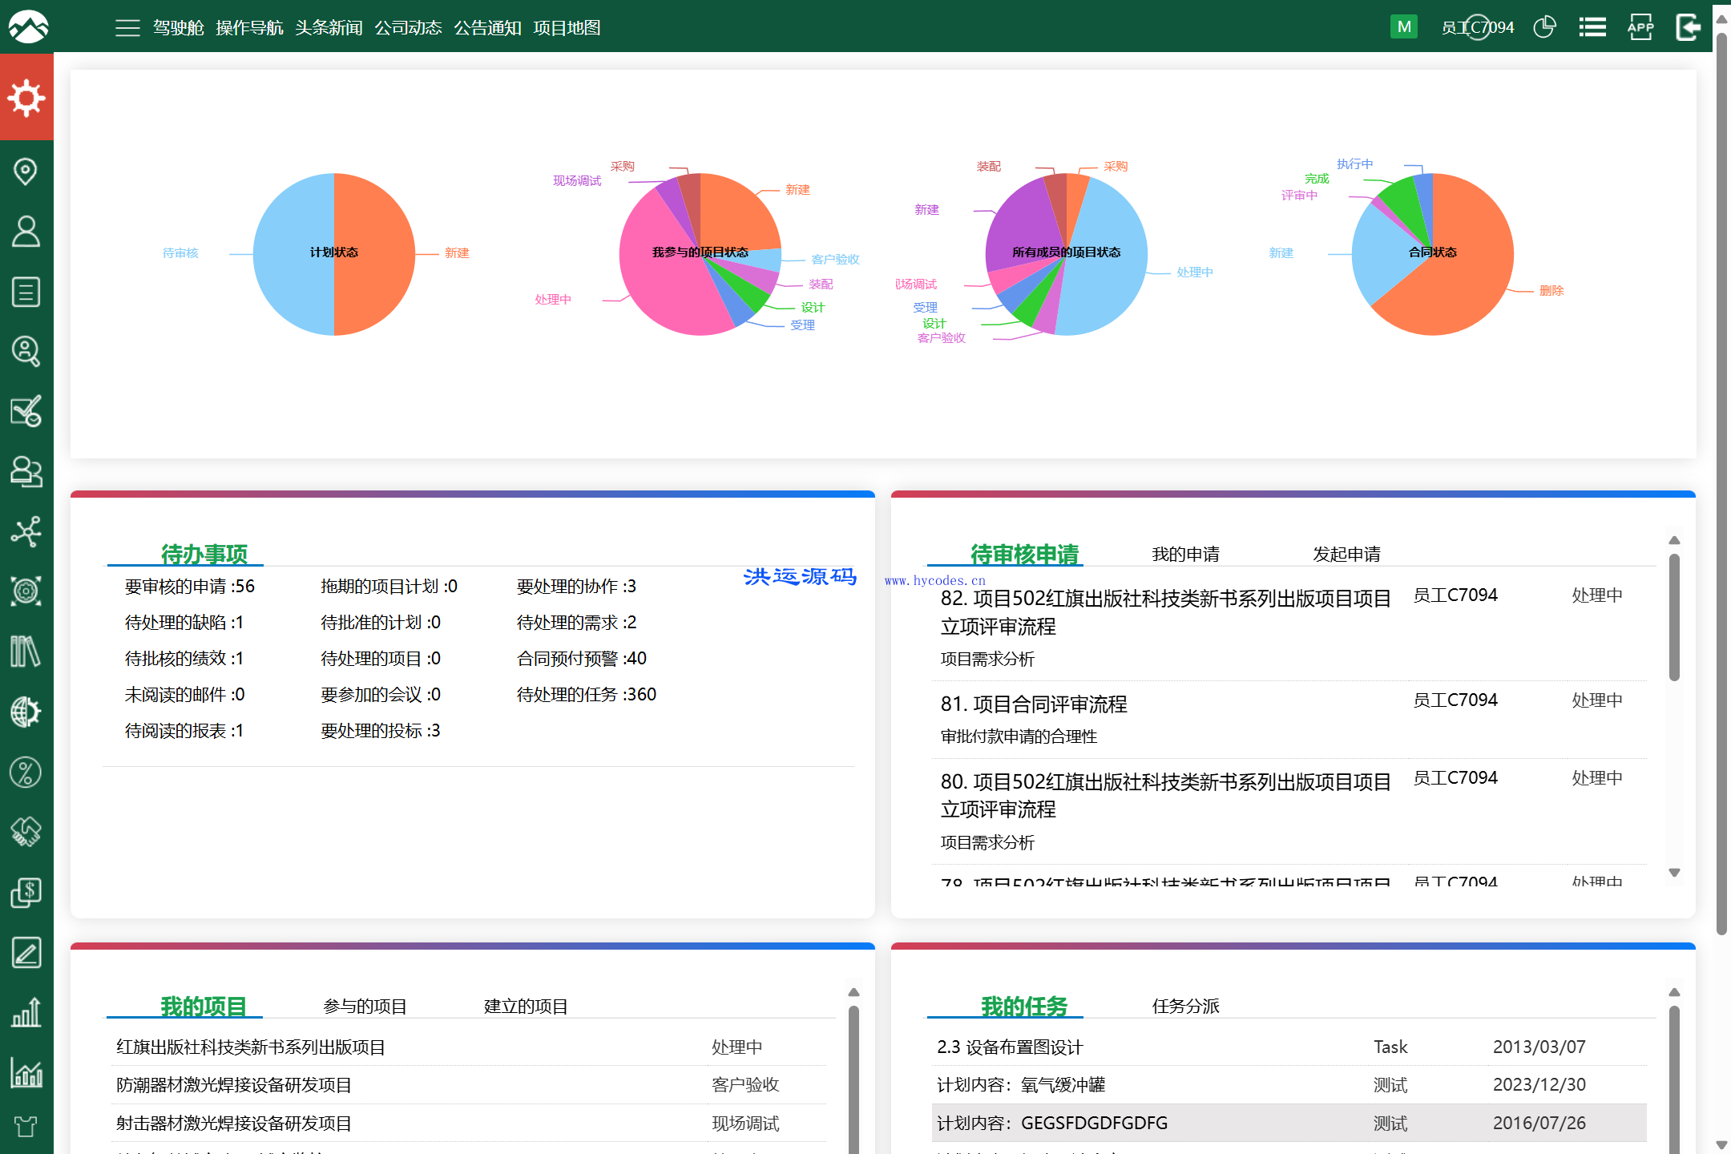Open the globe puzzle icon in sidebar

26,712
